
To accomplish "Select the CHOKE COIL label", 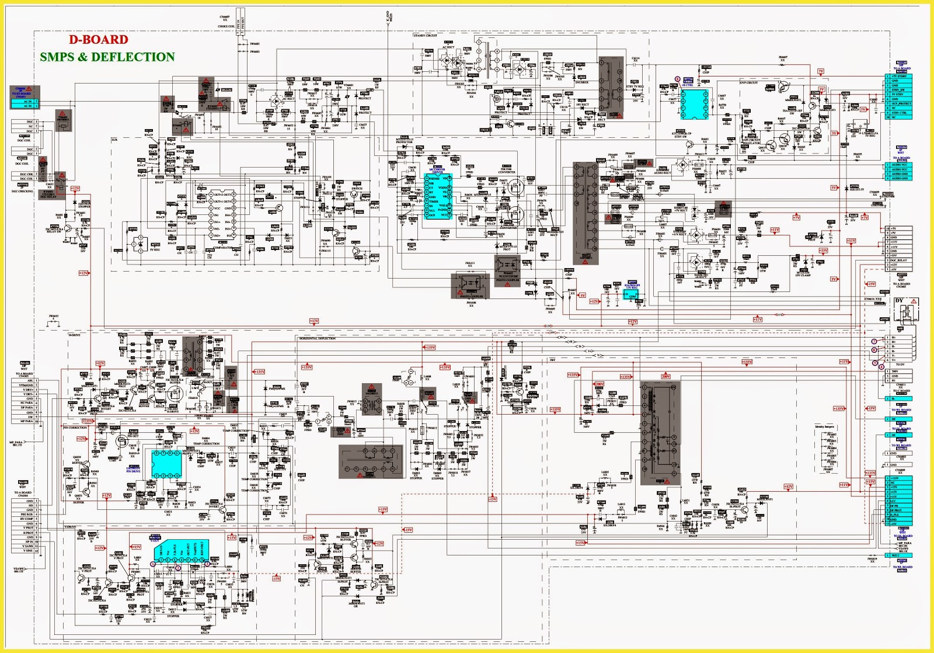I will tap(226, 26).
